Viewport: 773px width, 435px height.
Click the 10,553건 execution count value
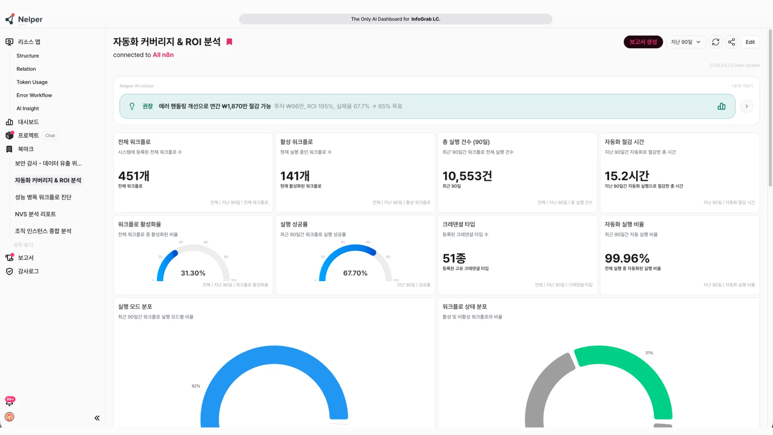click(467, 176)
